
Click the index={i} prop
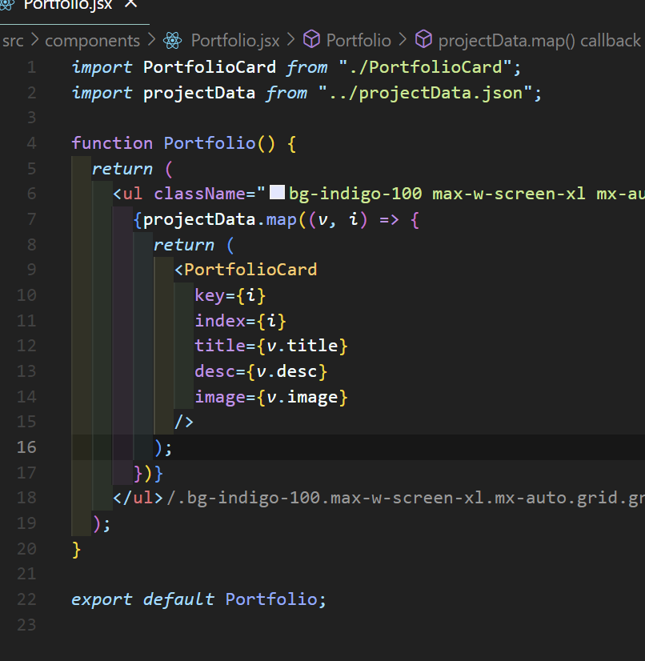pos(240,321)
